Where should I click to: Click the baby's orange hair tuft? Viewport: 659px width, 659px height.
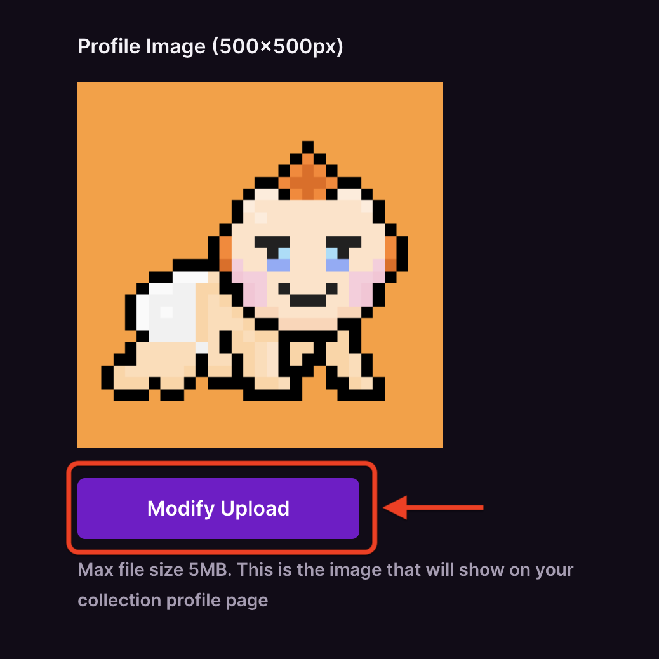308,176
